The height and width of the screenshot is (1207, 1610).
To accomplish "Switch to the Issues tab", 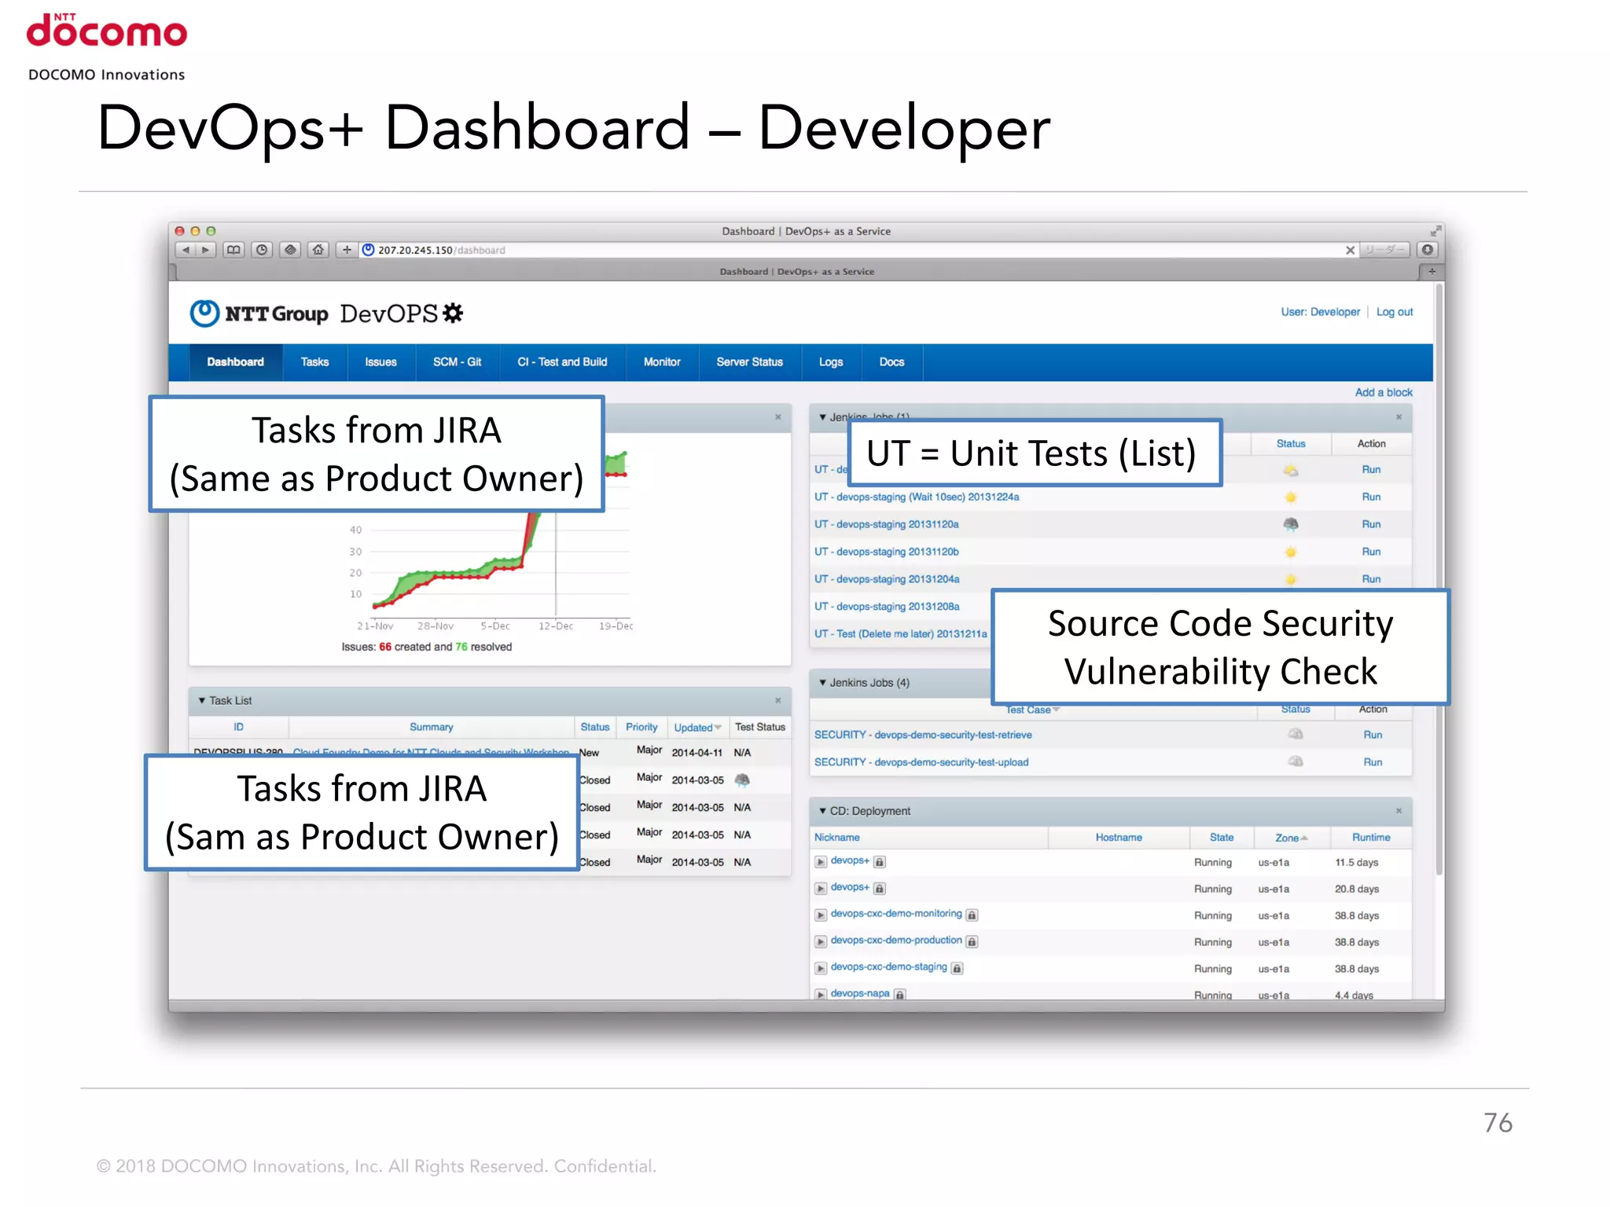I will pos(380,361).
